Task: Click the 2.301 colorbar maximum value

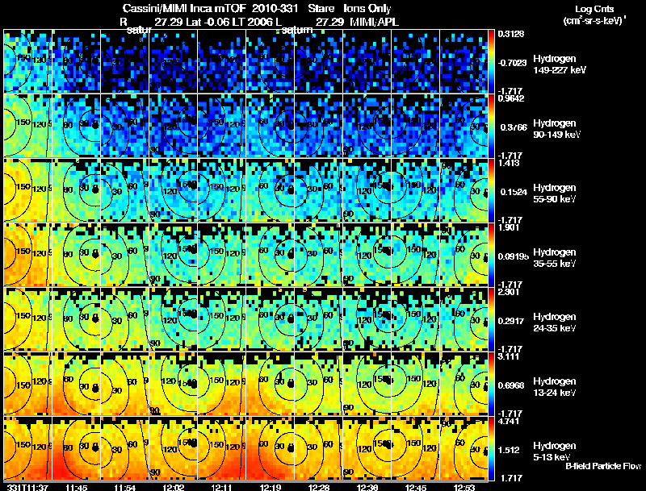Action: pyautogui.click(x=509, y=292)
